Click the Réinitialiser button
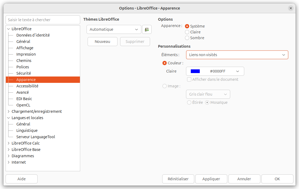This screenshot has height=189, width=299. pyautogui.click(x=178, y=179)
